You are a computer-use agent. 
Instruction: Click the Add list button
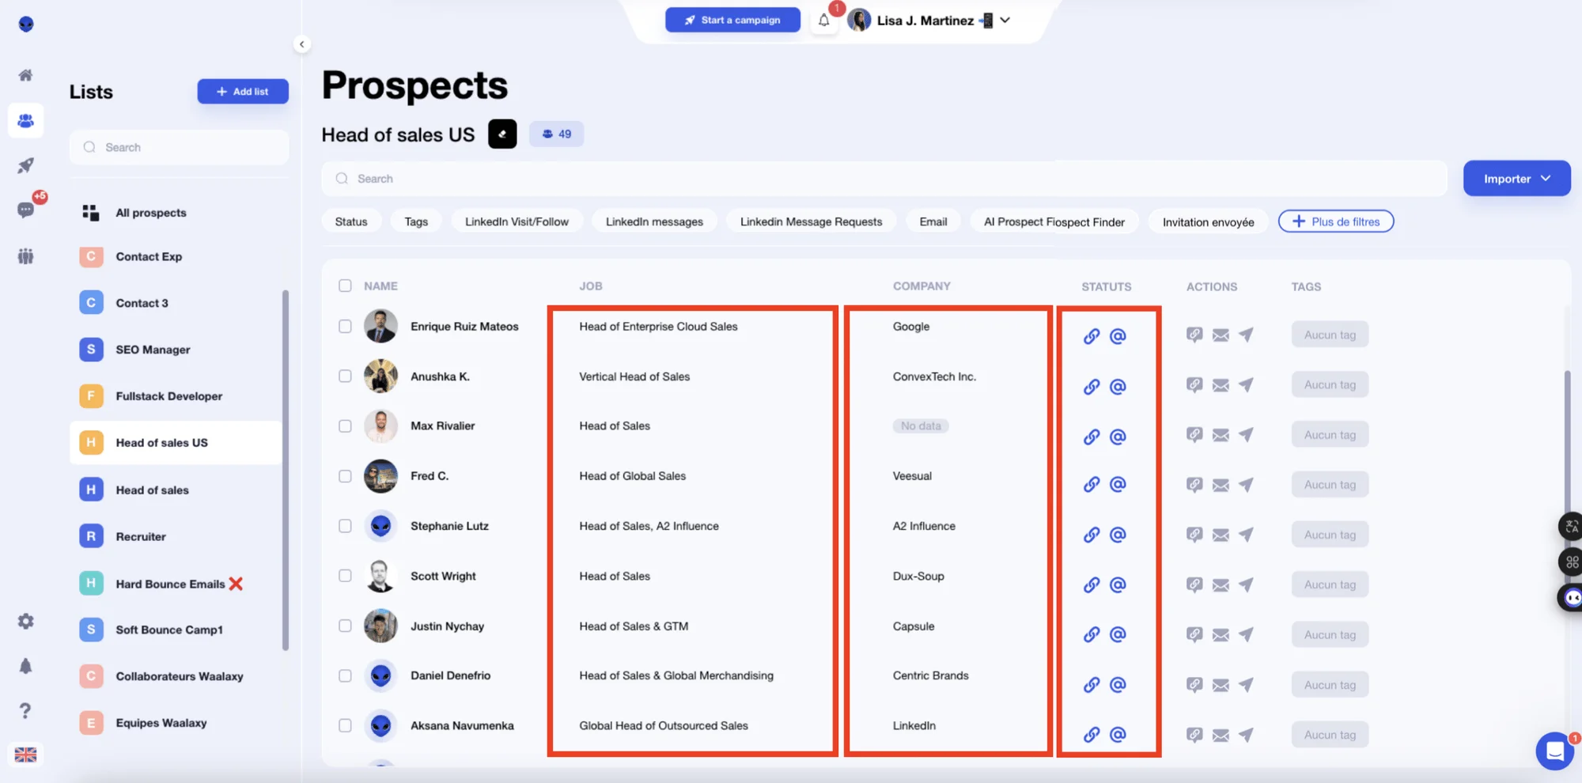click(243, 92)
